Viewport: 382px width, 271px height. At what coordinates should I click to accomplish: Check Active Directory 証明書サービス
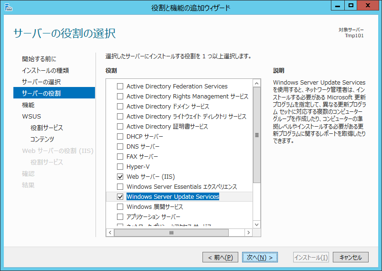[x=120, y=126]
